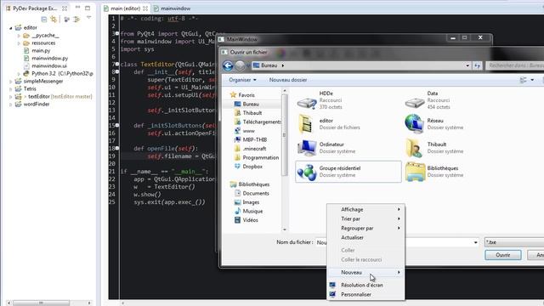Click Bureau in the address bar
The image size is (544, 306).
tap(269, 65)
